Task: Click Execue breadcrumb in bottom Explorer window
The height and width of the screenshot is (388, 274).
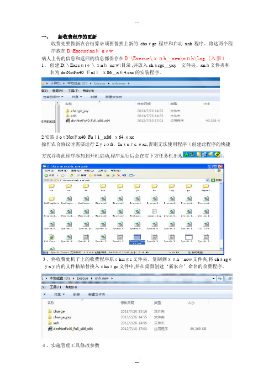Action: pos(82,278)
